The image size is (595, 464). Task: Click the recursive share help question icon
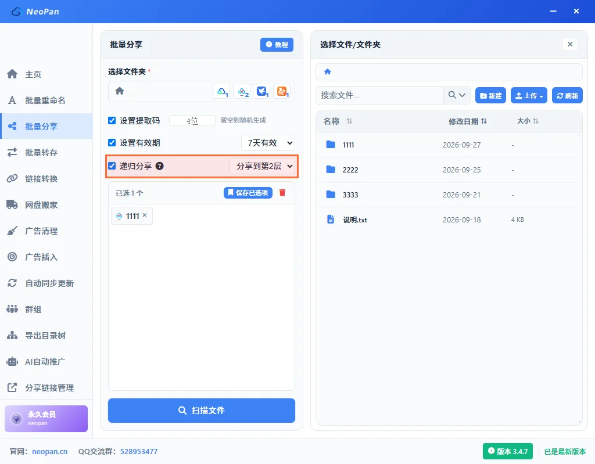160,166
